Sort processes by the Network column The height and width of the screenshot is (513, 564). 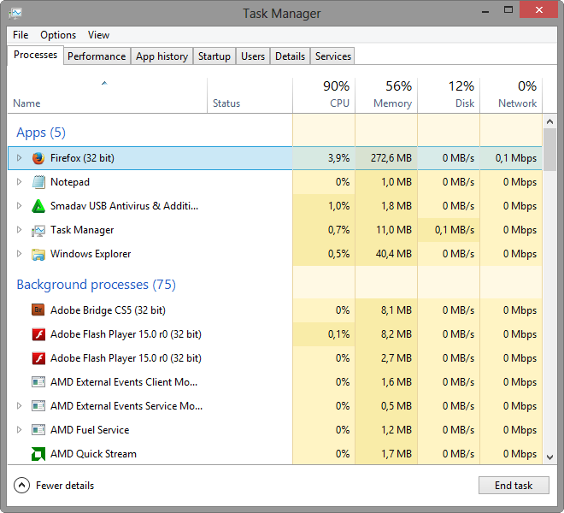tap(511, 96)
